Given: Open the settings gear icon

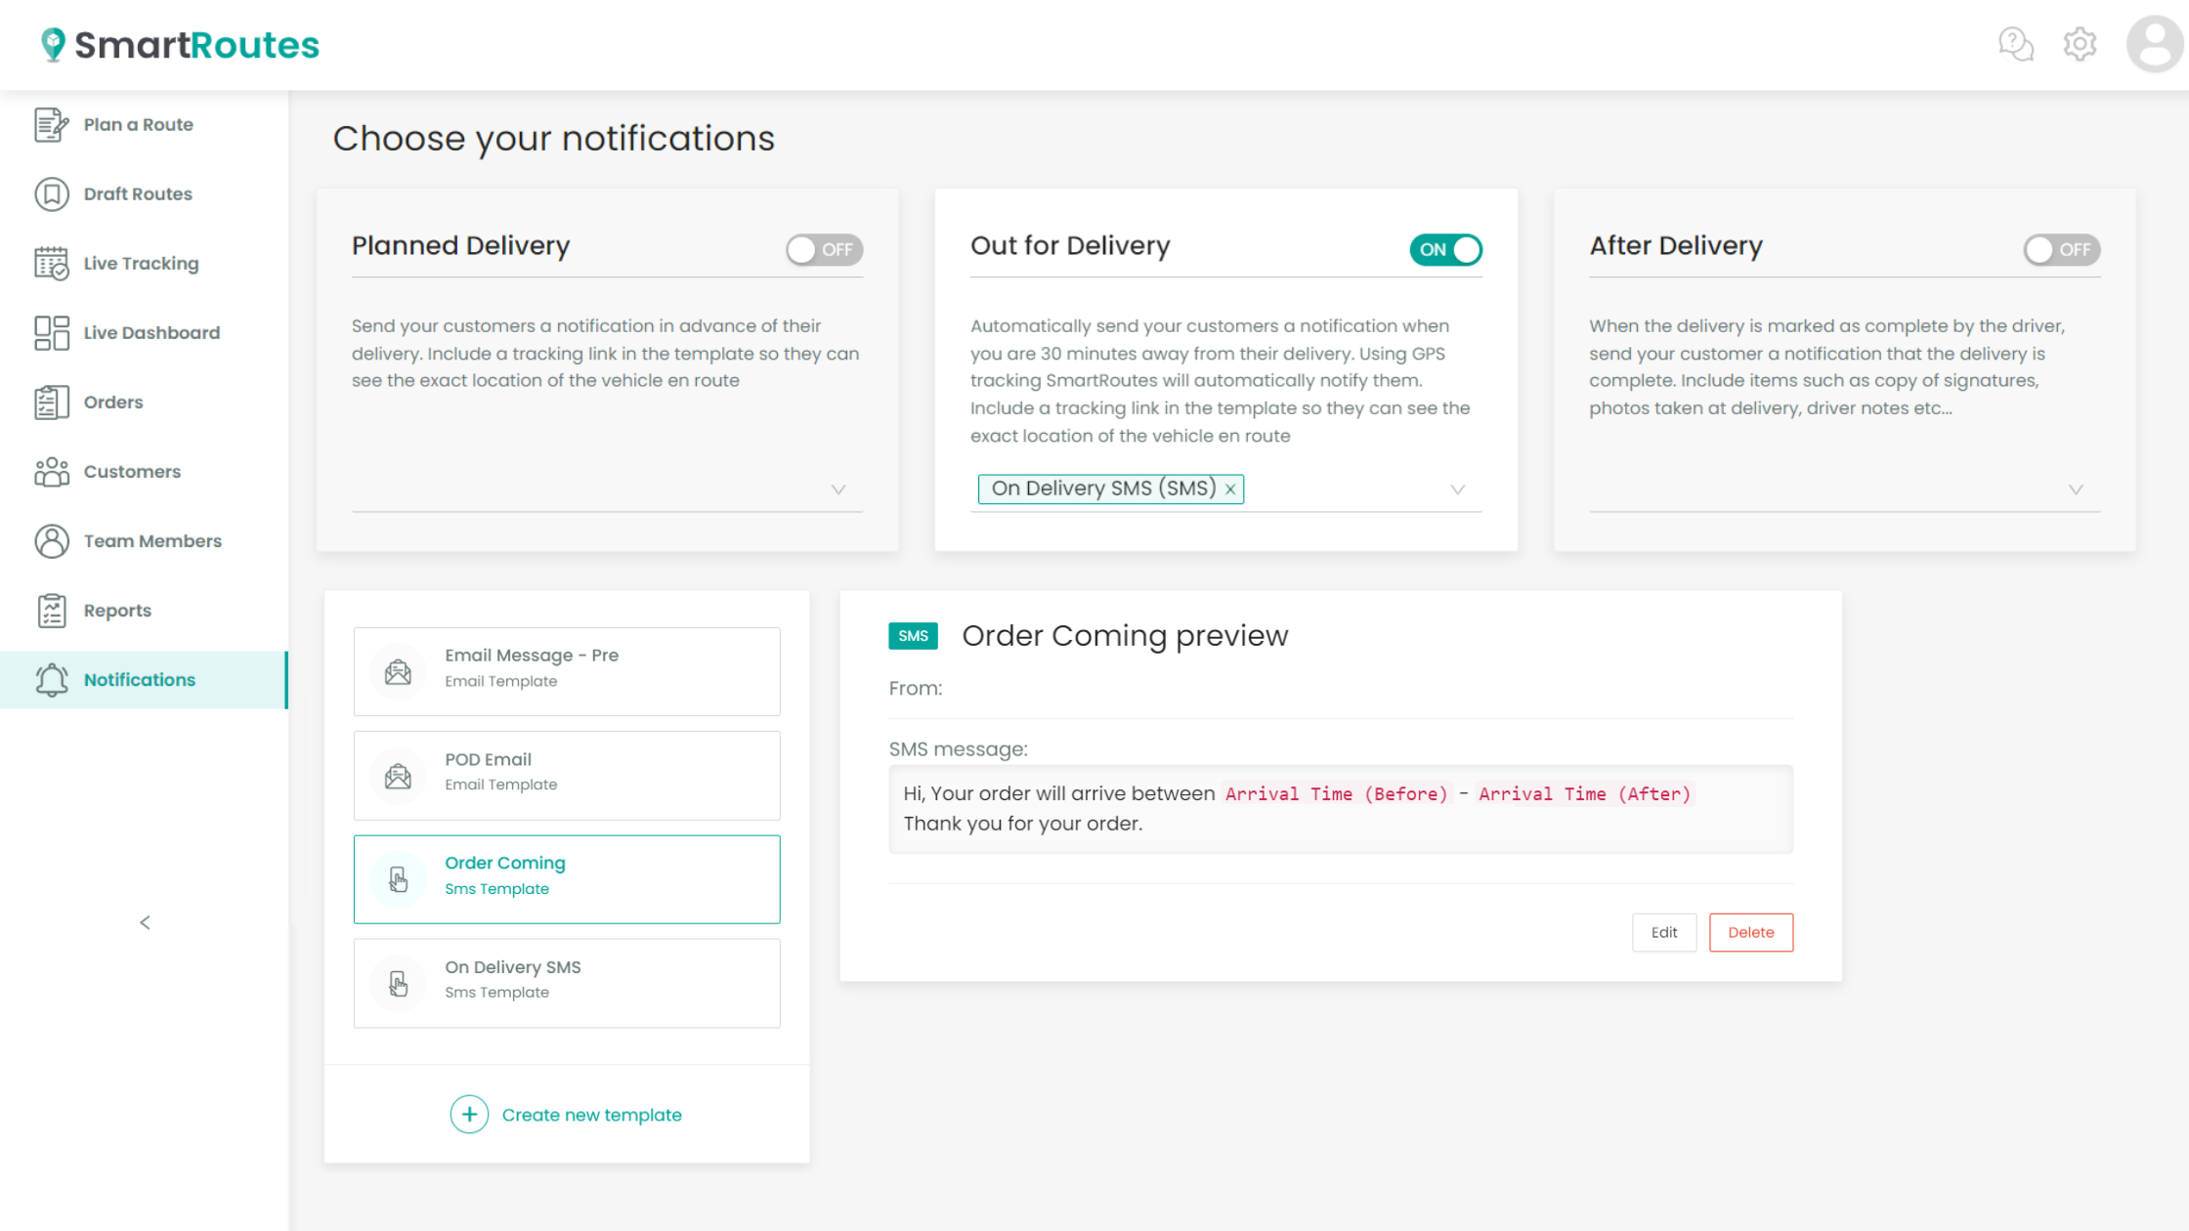Looking at the screenshot, I should pos(2080,44).
